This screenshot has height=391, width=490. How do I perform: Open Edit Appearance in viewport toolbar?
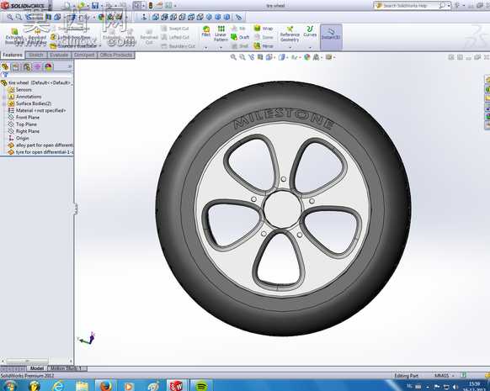(306, 57)
